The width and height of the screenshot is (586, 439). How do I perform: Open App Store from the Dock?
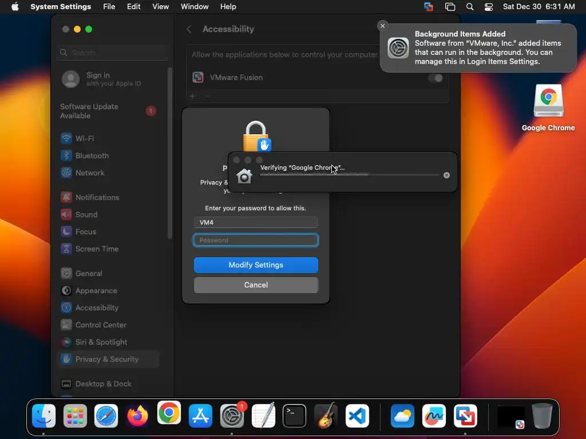200,416
